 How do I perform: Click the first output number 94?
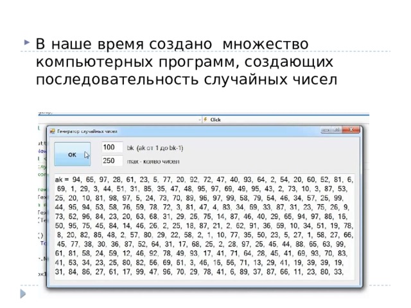[77, 180]
